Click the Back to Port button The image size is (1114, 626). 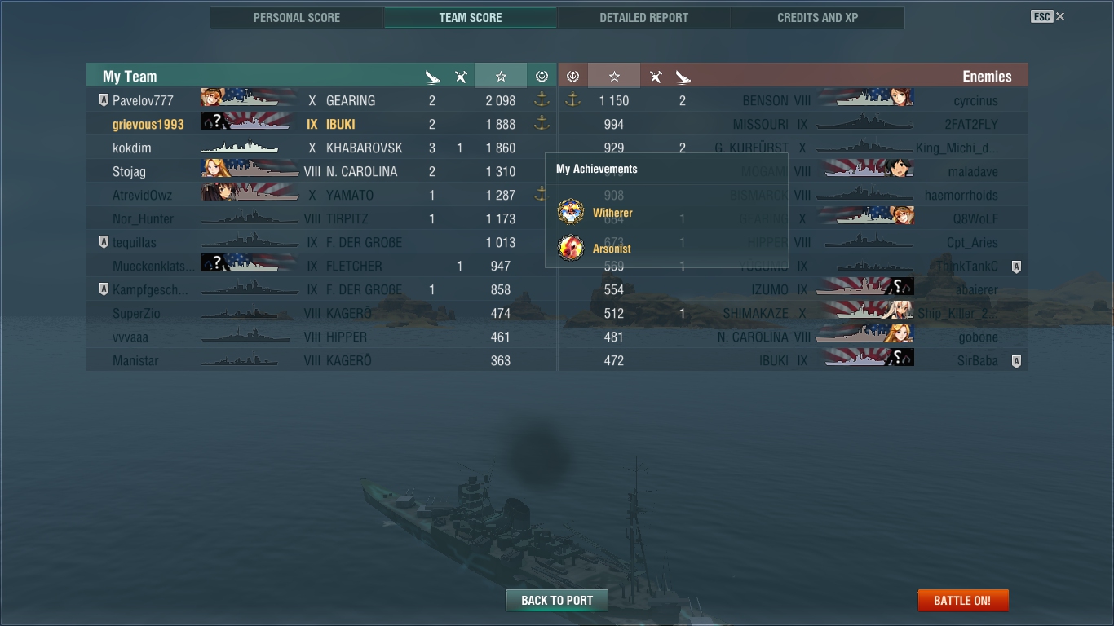(x=557, y=601)
